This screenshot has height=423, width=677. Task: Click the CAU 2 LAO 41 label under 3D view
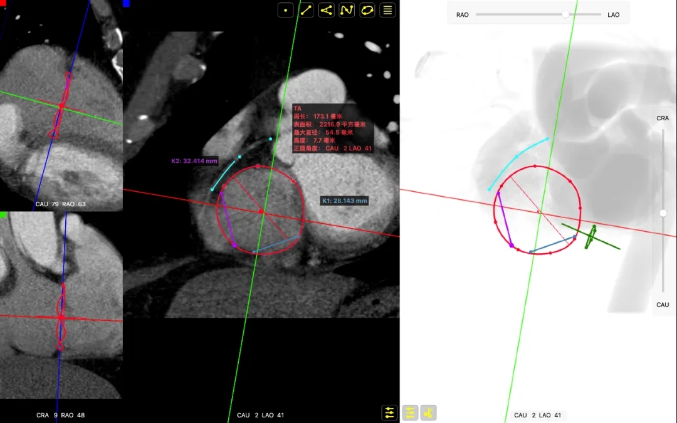click(x=538, y=415)
